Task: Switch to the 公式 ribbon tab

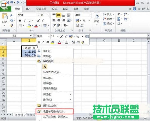Action: coord(54,9)
